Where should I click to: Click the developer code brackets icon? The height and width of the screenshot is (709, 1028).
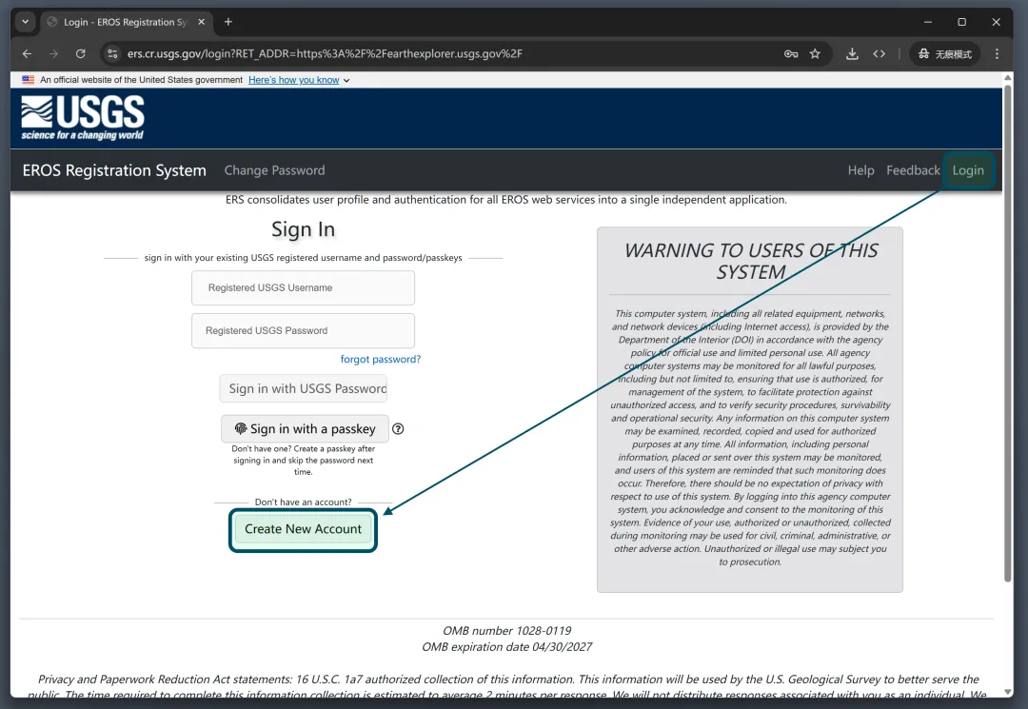pos(880,53)
